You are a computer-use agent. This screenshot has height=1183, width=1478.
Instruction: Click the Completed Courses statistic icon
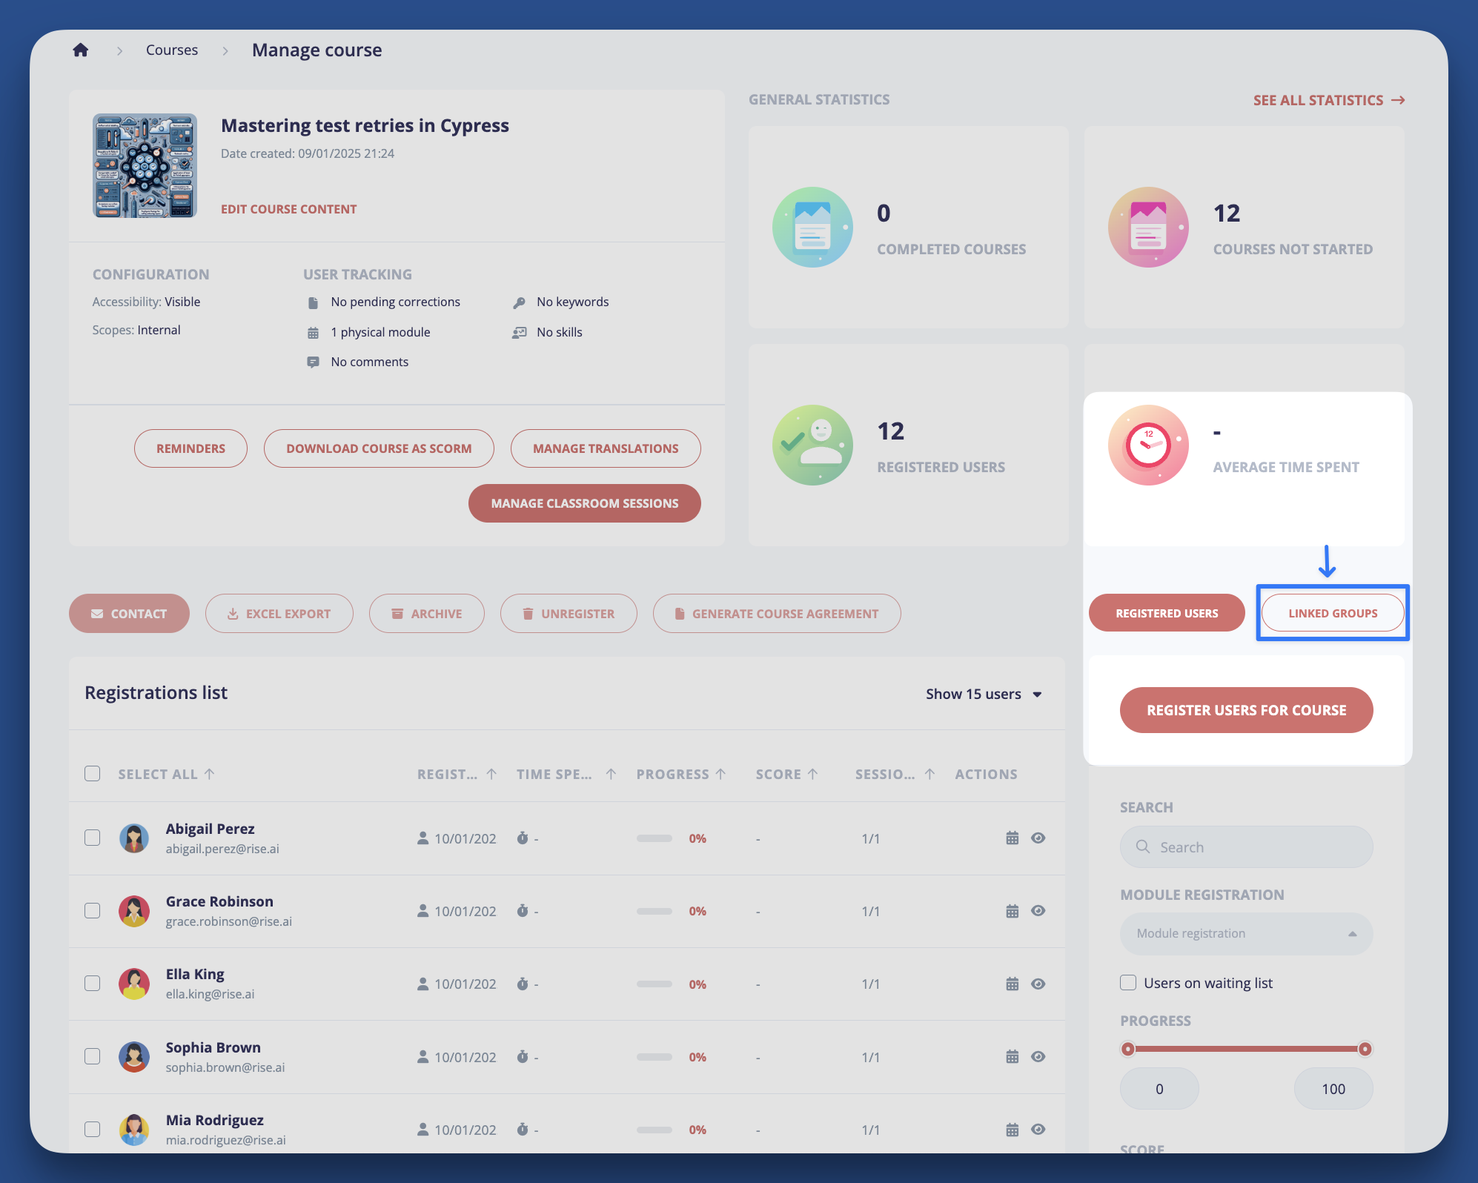812,227
